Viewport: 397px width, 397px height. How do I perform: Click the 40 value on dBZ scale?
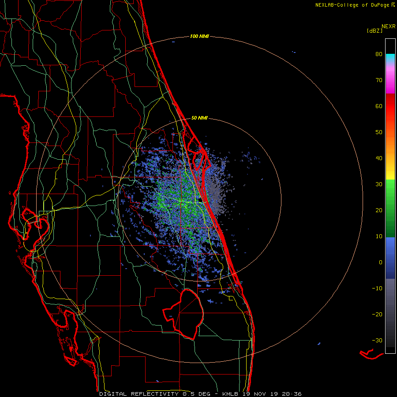[379, 158]
